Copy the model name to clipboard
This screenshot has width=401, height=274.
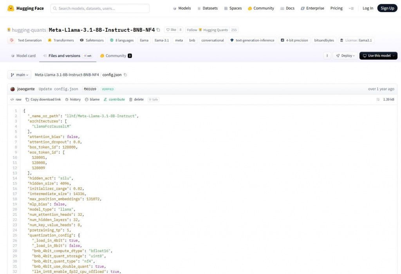tap(158, 29)
